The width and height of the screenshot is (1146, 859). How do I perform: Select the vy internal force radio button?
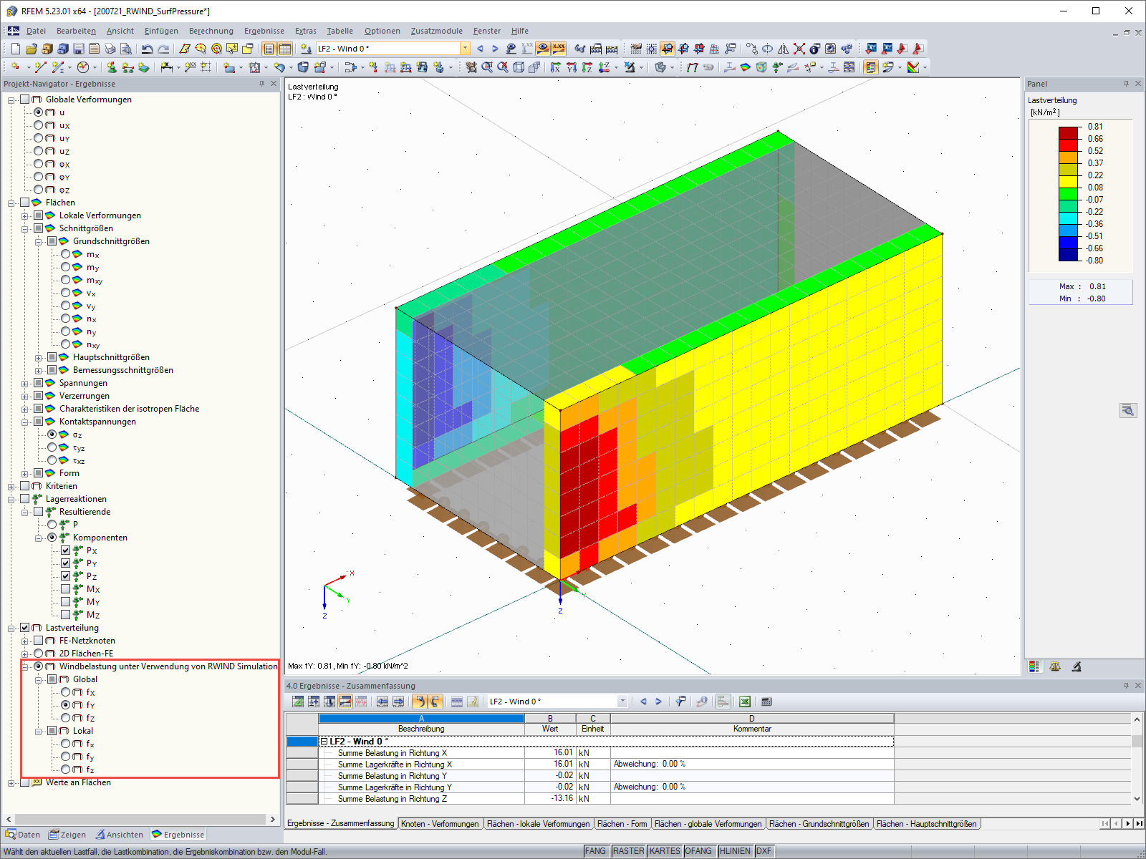tap(66, 306)
